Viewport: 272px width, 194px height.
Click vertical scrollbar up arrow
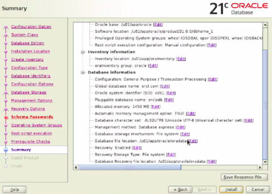click(x=265, y=25)
